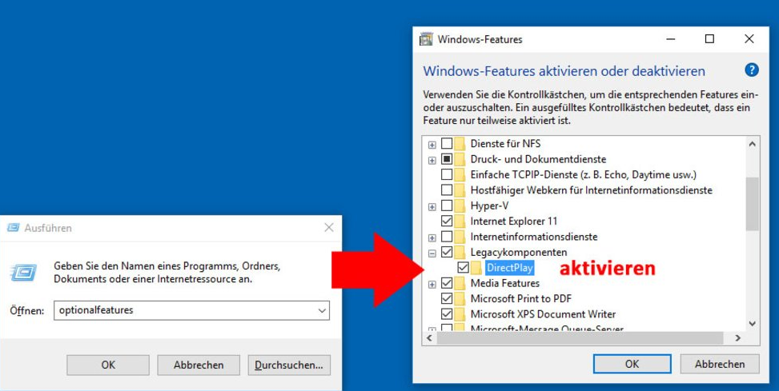779x391 pixels.
Task: Click OK in the Ausführen dialog
Action: point(108,365)
